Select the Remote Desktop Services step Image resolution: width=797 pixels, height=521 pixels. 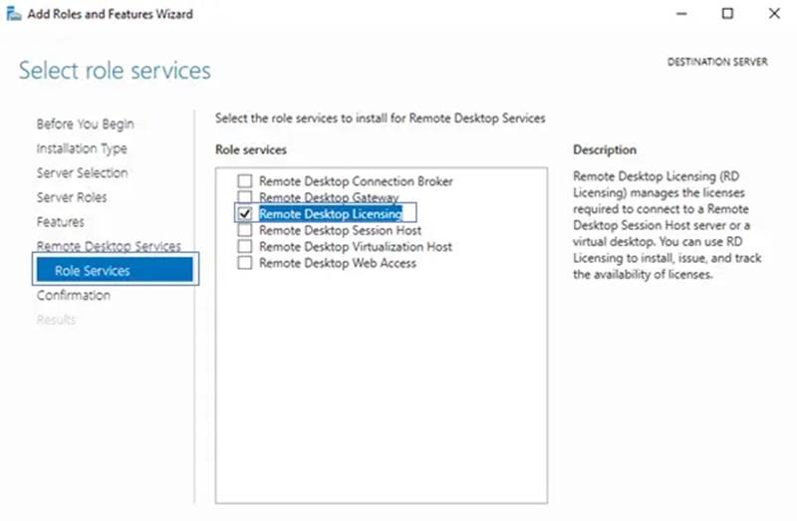pos(109,245)
